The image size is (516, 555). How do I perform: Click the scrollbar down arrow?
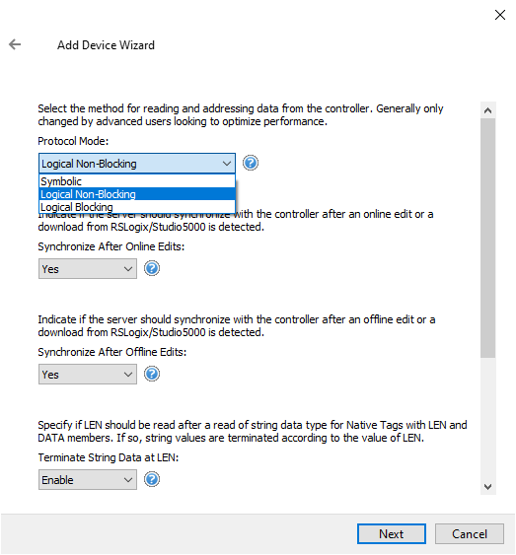[x=487, y=487]
